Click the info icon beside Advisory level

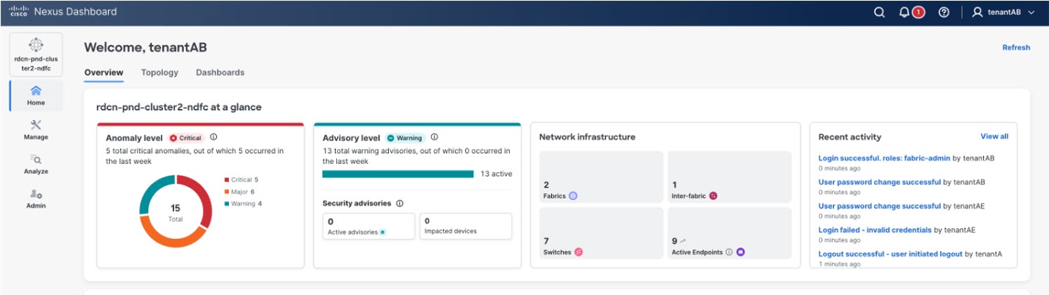[434, 138]
